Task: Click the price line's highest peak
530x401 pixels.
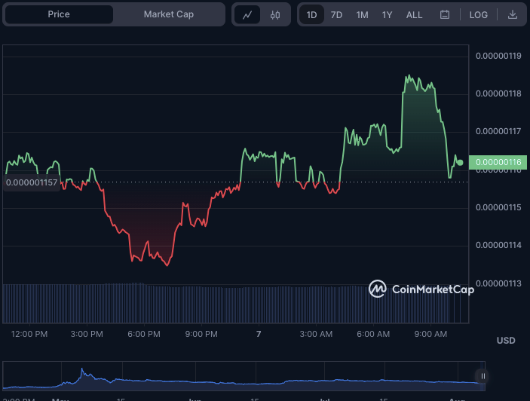Action: 408,76
